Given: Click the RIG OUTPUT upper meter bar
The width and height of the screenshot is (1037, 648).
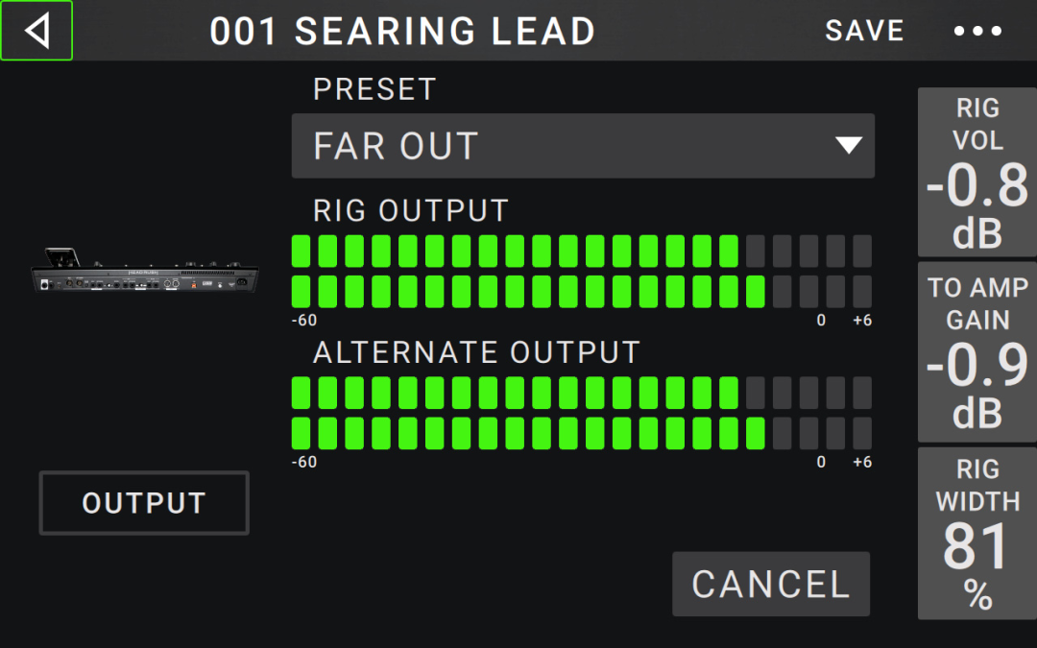Looking at the screenshot, I should coord(581,252).
